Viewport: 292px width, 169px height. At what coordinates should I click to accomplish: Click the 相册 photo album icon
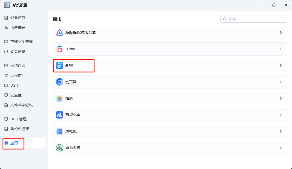(60, 98)
